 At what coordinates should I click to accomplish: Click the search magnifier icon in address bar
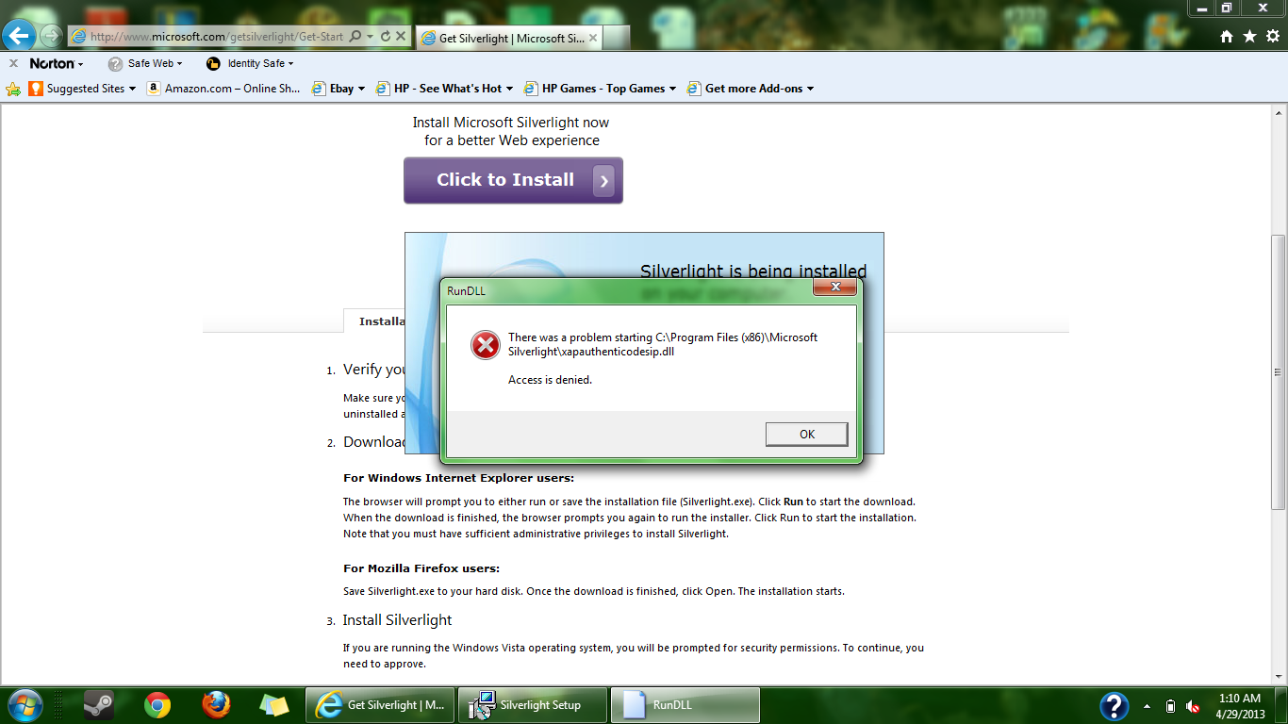[355, 37]
